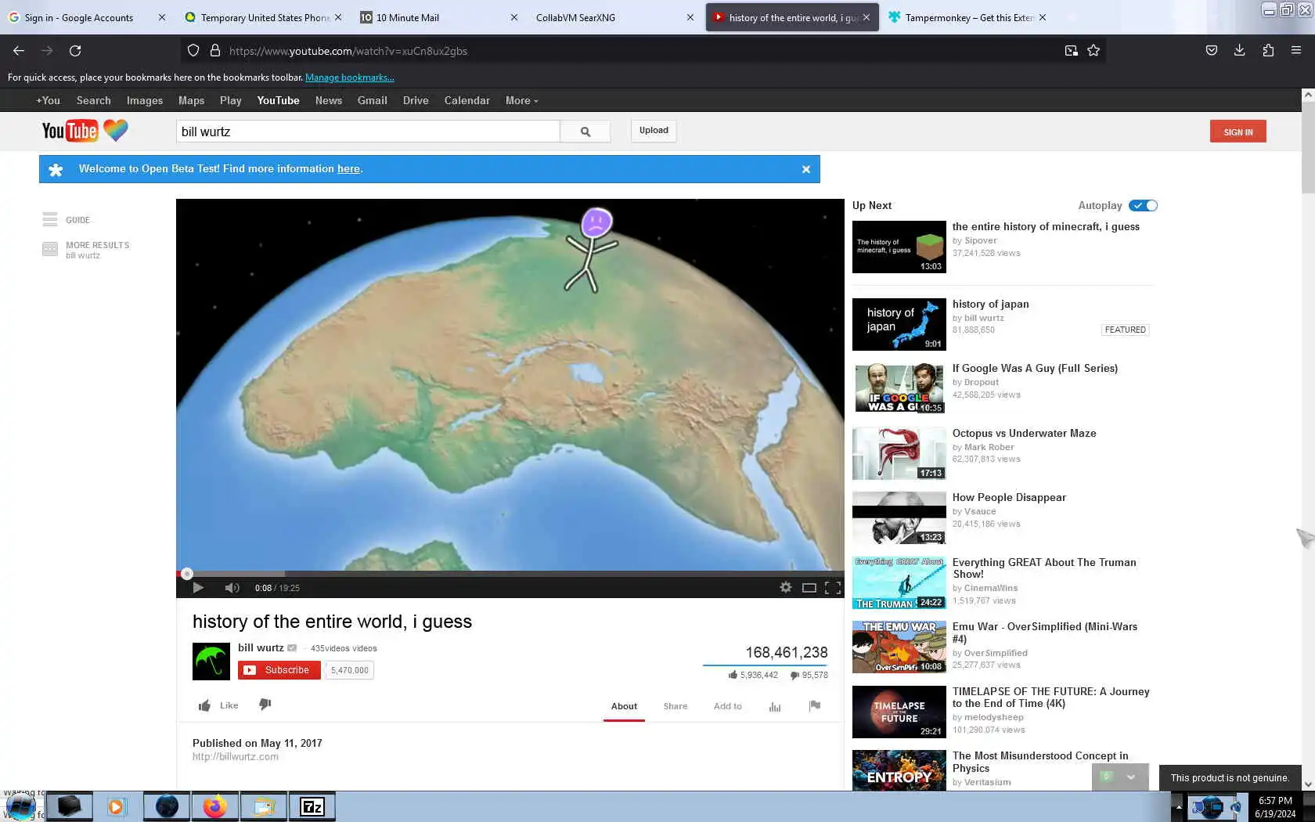Open Emu War OverSimplified thumbnail

point(899,647)
